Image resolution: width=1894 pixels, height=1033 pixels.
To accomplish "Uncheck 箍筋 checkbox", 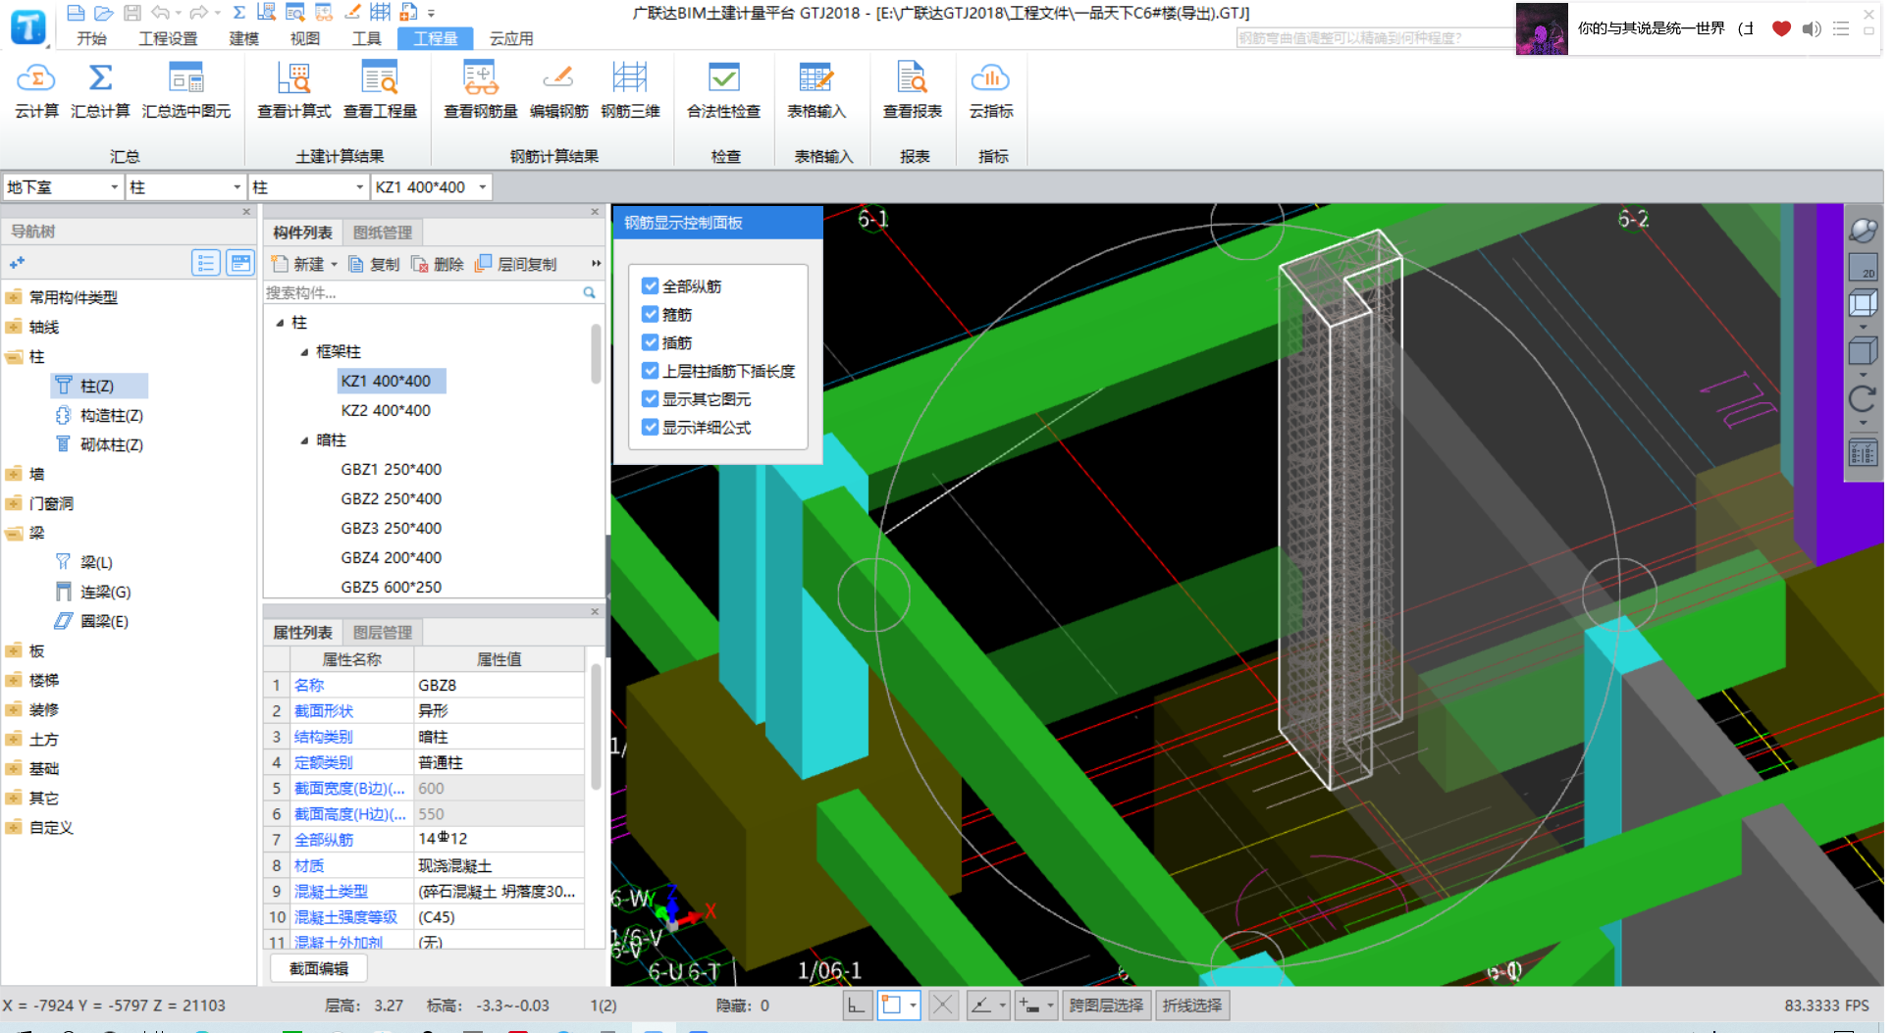I will click(x=650, y=314).
